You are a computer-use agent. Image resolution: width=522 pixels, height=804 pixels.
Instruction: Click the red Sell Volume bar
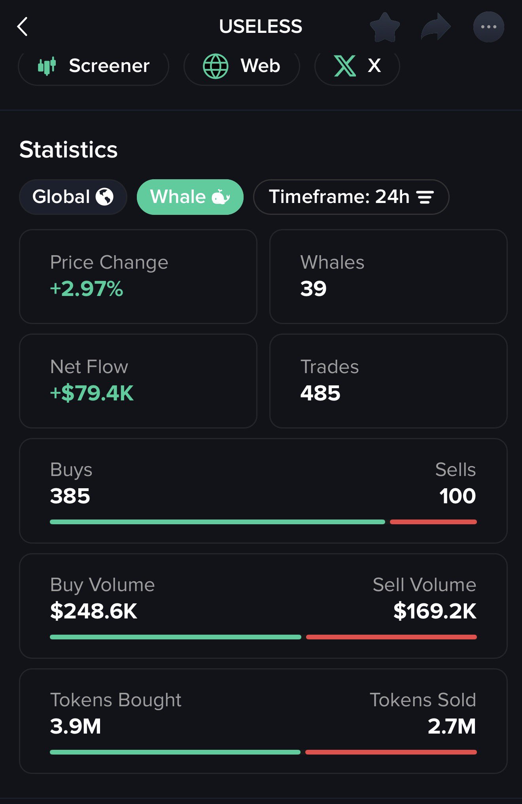[391, 637]
